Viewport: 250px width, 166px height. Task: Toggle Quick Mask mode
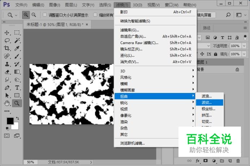tap(7, 136)
